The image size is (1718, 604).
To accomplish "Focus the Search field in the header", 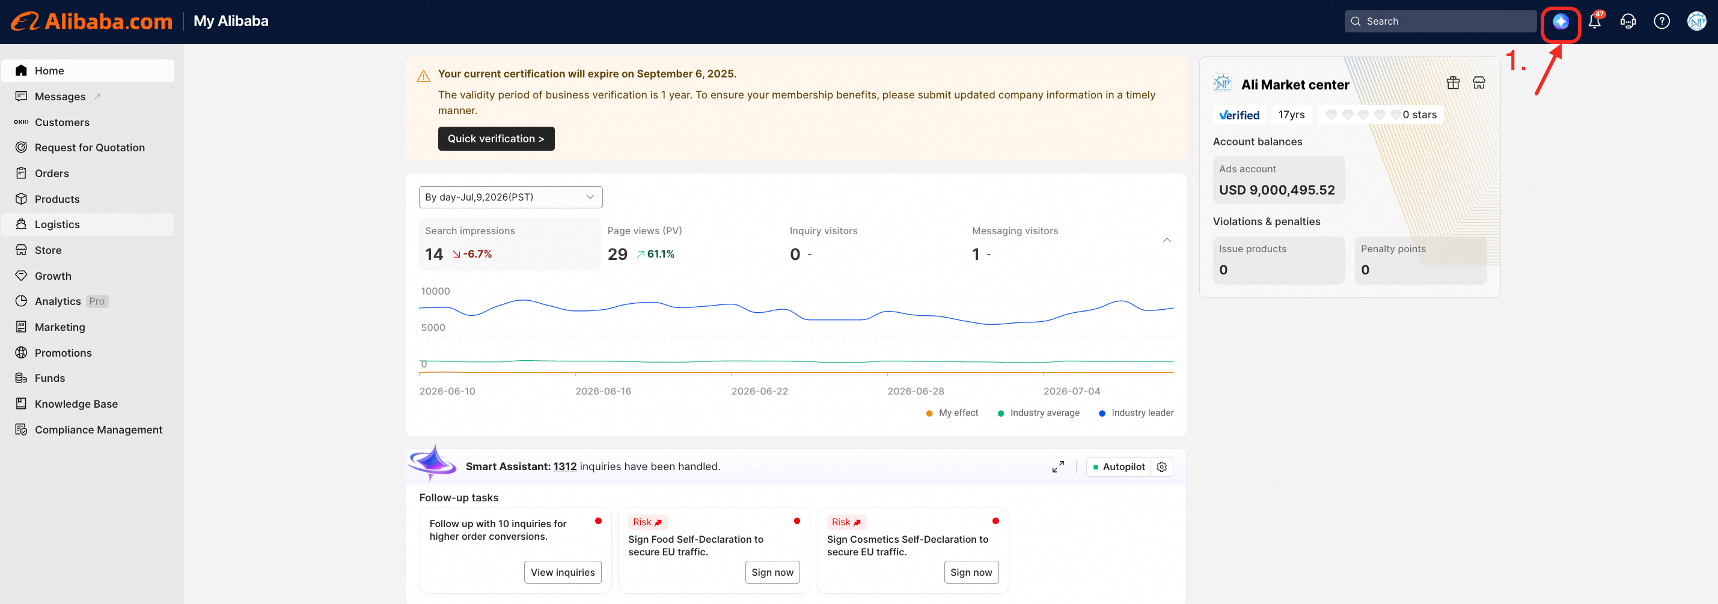I will click(1440, 21).
